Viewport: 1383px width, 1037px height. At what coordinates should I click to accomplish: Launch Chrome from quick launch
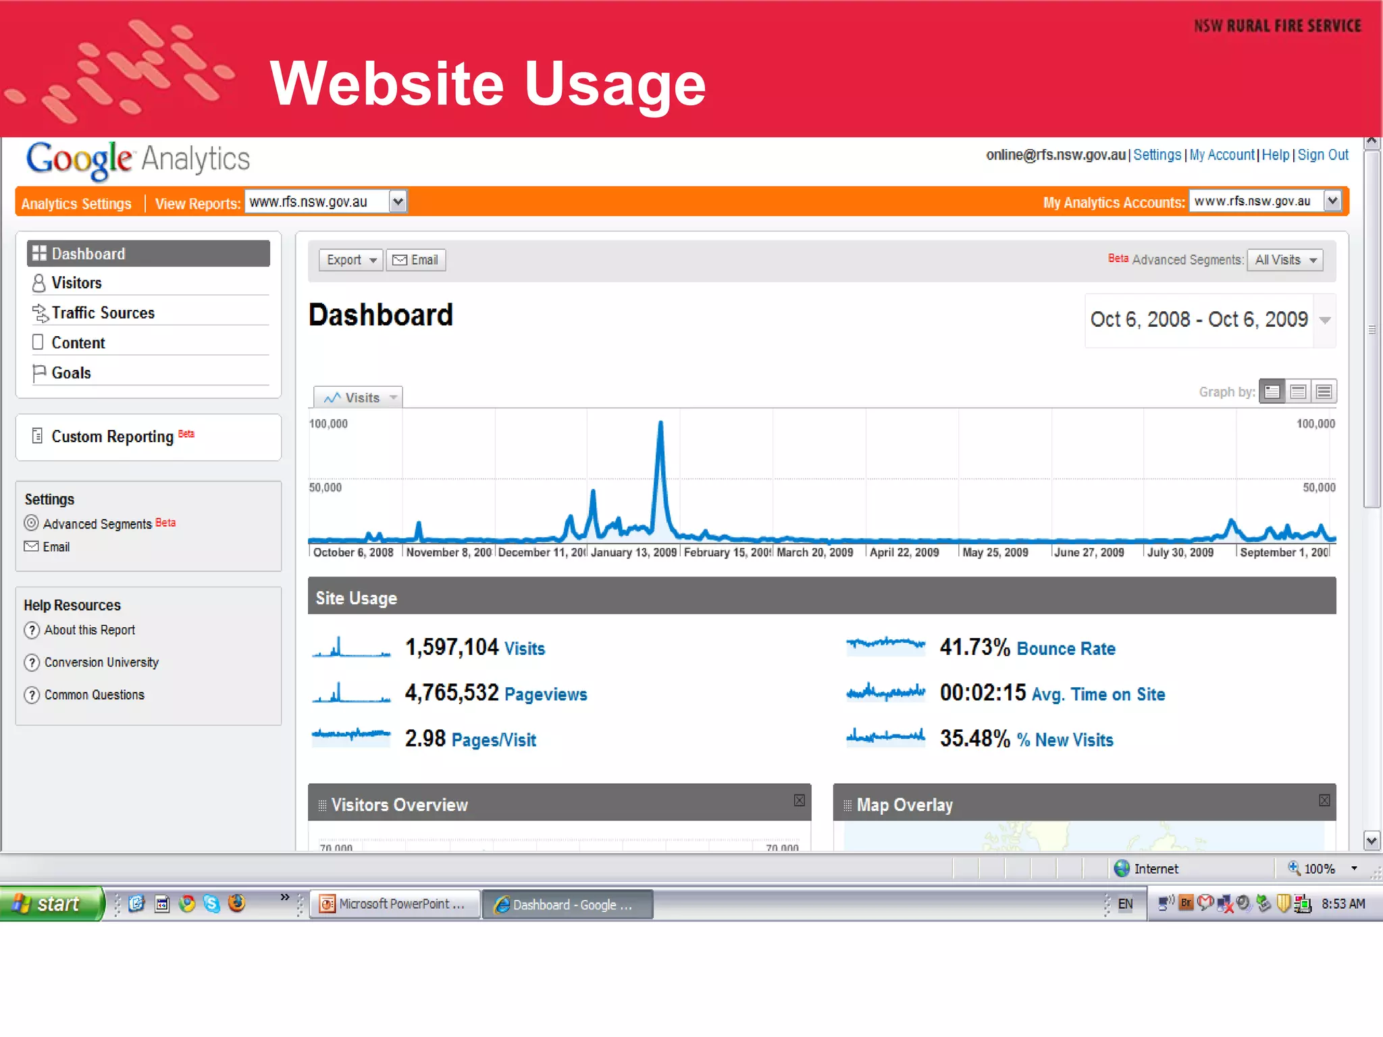(187, 903)
